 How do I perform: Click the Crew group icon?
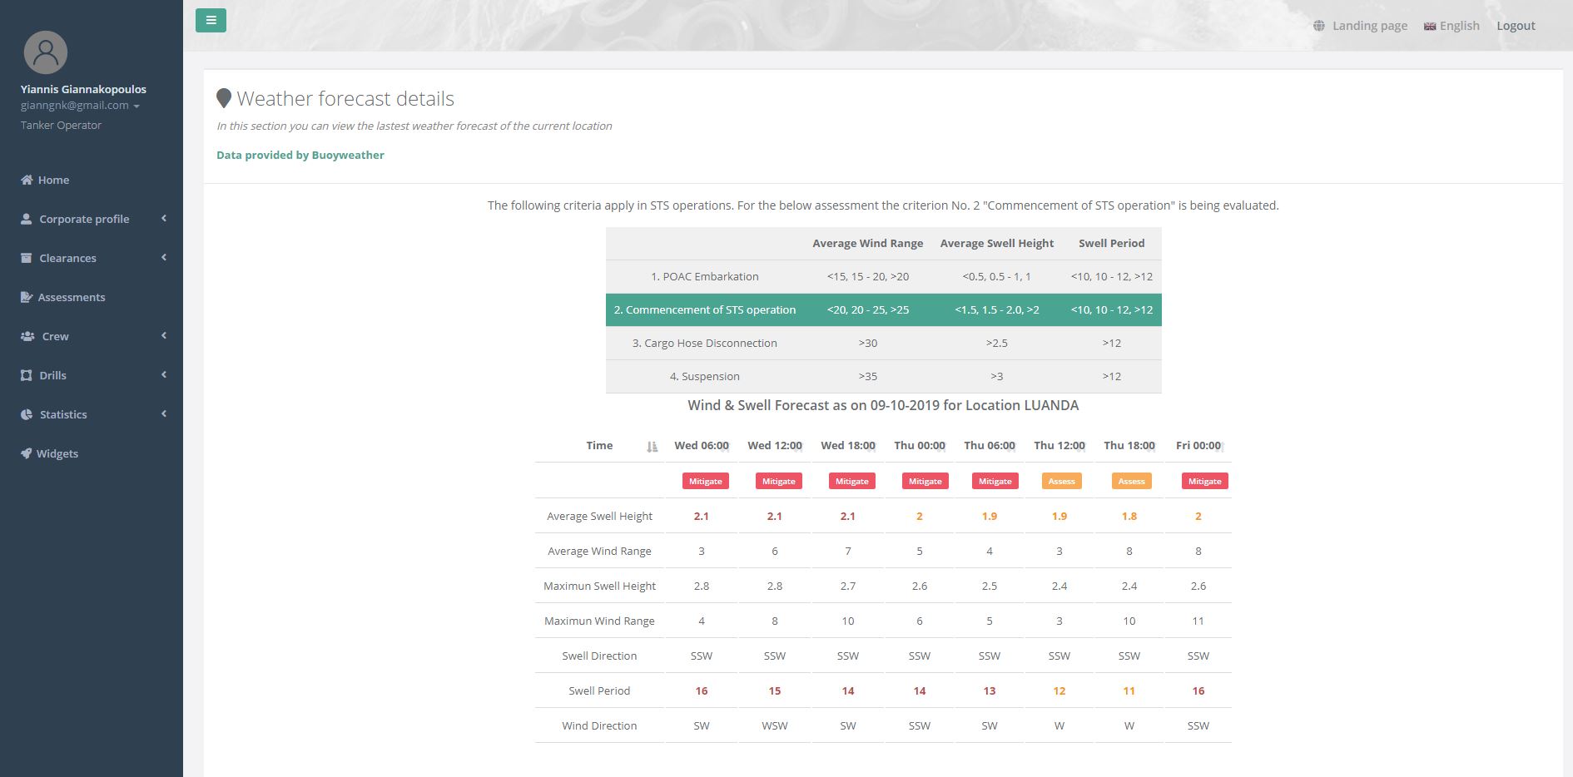click(27, 336)
